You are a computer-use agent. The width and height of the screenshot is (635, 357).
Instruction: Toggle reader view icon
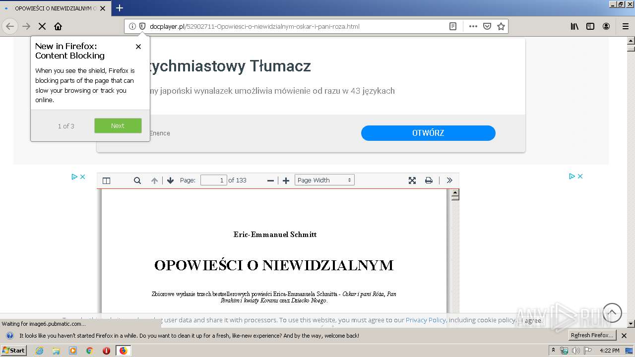[x=453, y=26]
